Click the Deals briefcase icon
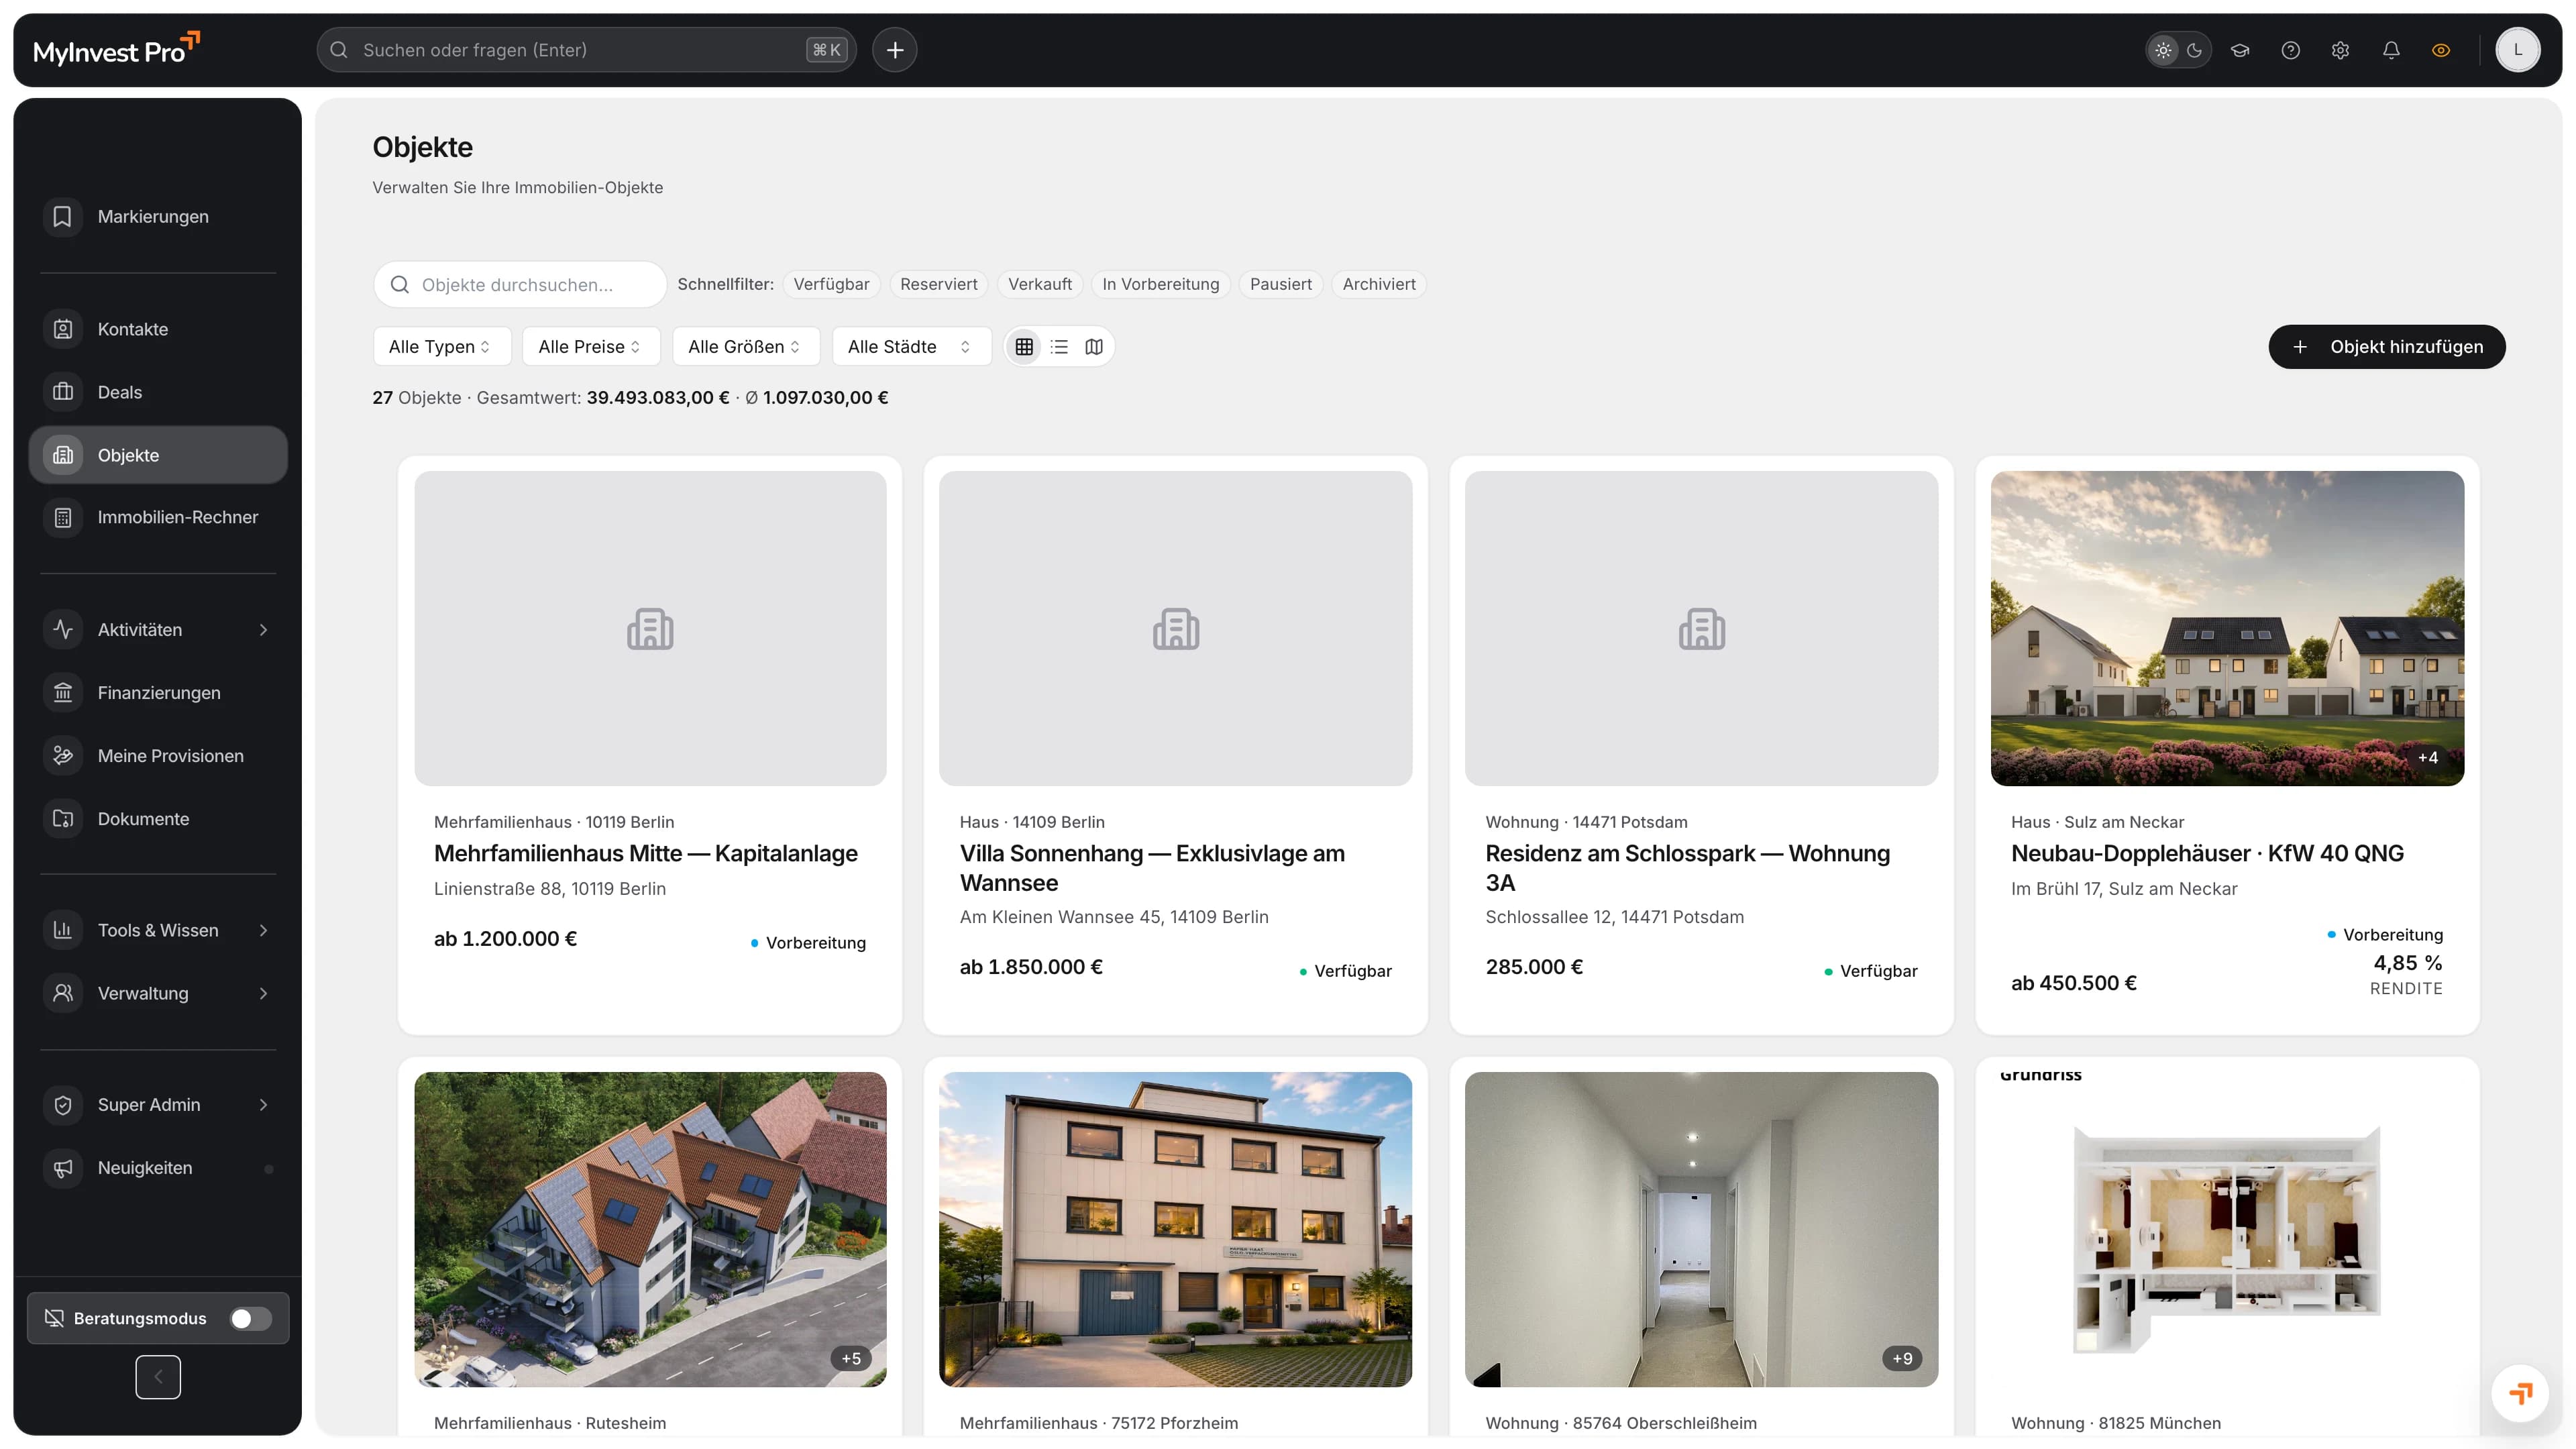Image resolution: width=2576 pixels, height=1449 pixels. point(63,392)
